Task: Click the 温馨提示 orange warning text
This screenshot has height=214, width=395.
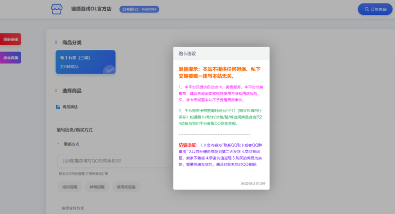Action: click(219, 73)
